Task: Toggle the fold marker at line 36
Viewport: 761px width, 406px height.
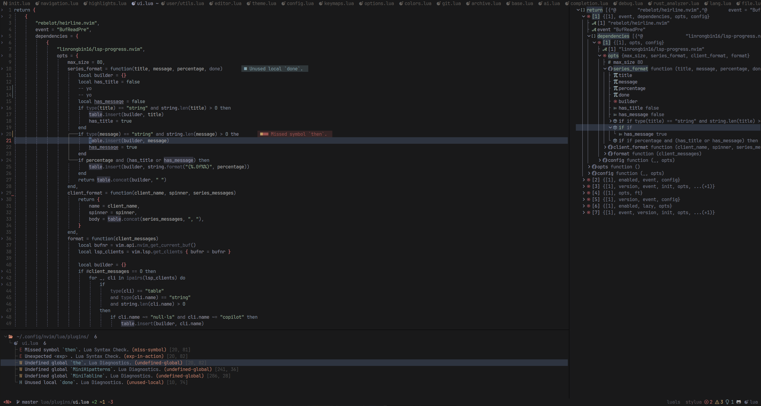Action: 2,239
